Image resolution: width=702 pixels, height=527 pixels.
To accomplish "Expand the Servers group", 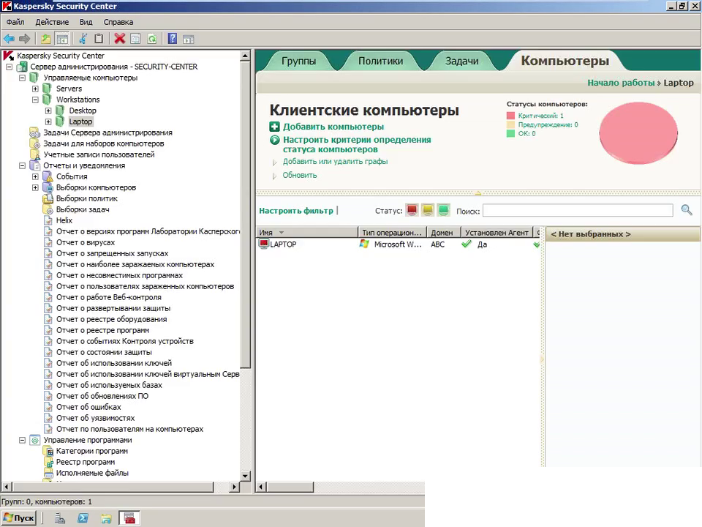I will point(35,89).
